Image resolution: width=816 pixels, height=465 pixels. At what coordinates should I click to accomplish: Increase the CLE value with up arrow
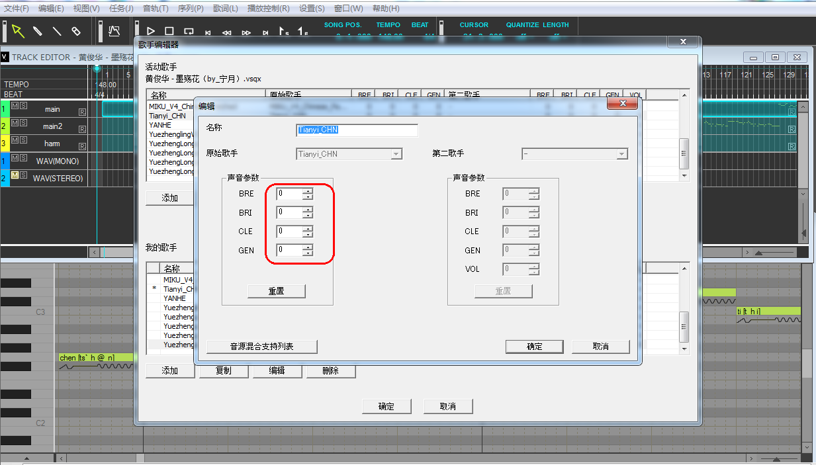pyautogui.click(x=308, y=229)
